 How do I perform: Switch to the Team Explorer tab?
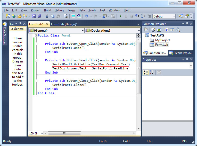(x=181, y=53)
